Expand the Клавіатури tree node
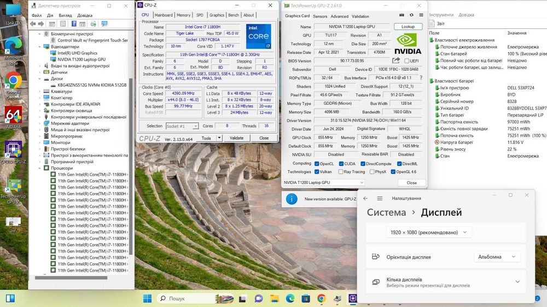Image resolution: width=547 pixels, height=307 pixels. click(x=40, y=92)
